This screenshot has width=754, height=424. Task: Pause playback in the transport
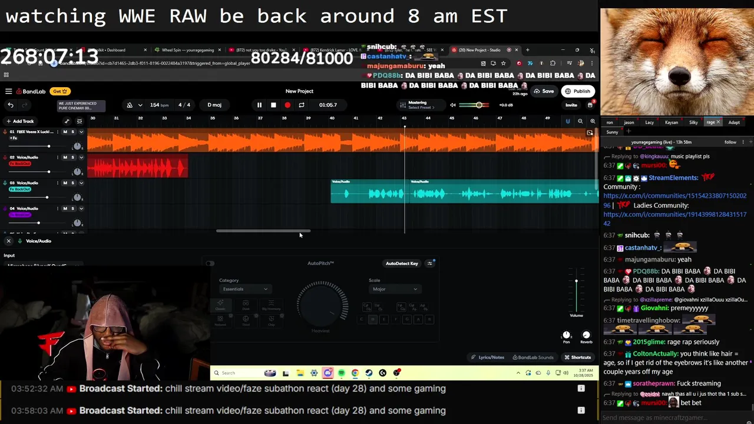[259, 105]
